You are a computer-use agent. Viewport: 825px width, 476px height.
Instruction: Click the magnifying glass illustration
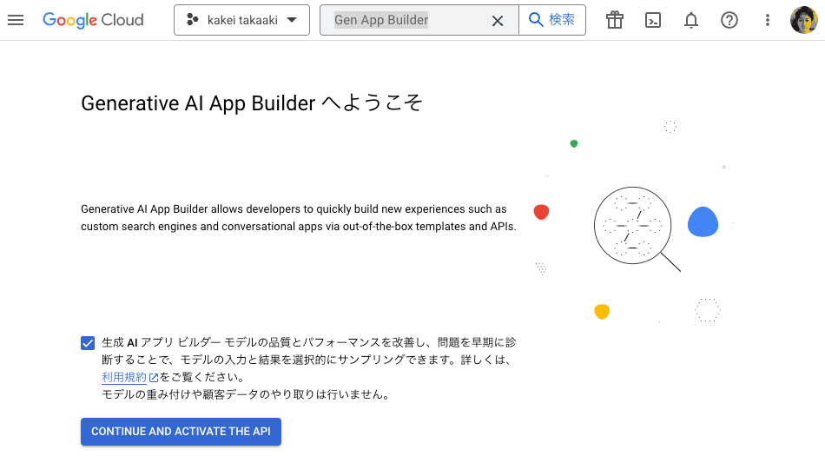click(x=637, y=229)
